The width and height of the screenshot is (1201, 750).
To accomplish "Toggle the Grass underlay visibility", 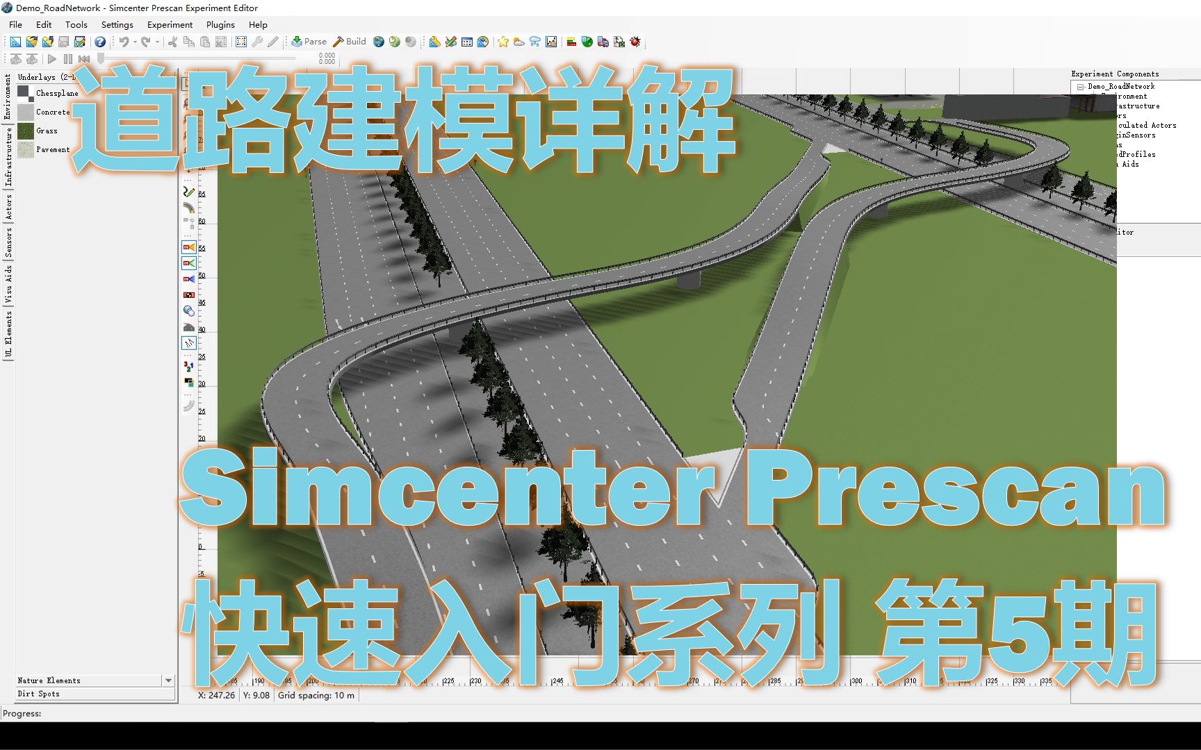I will click(25, 131).
